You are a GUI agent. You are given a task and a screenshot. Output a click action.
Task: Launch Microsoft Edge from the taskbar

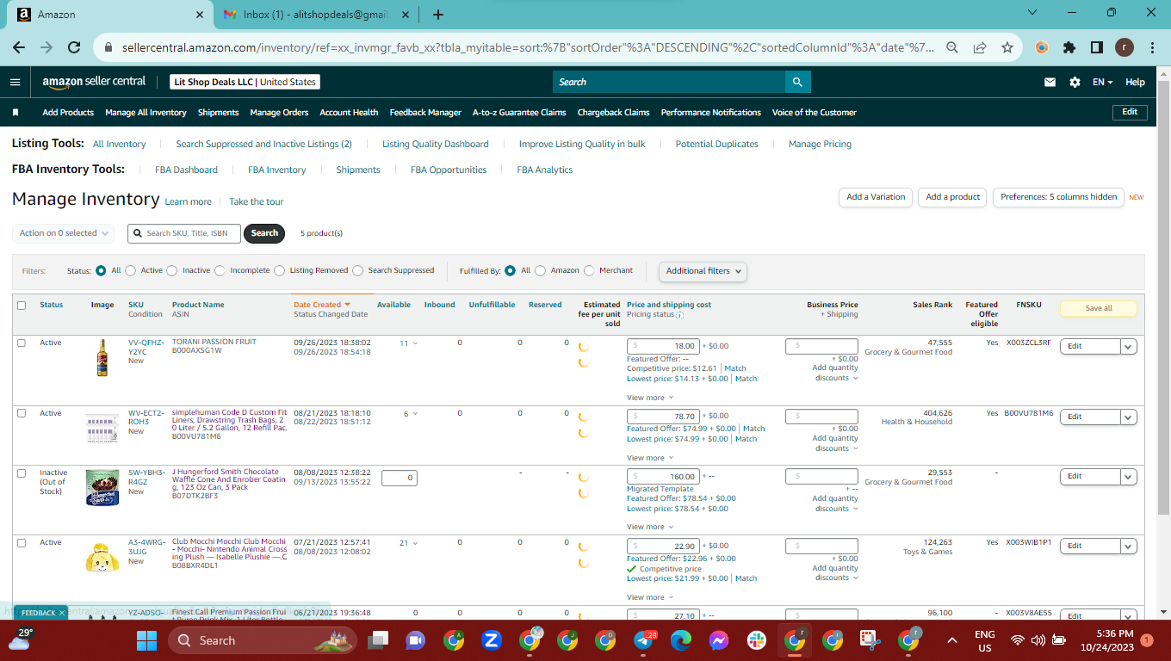point(681,640)
